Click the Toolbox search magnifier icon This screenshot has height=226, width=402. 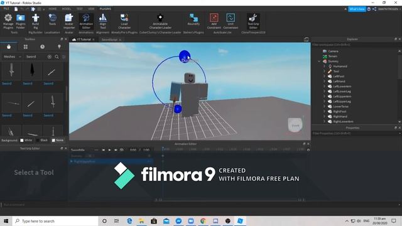pos(57,56)
